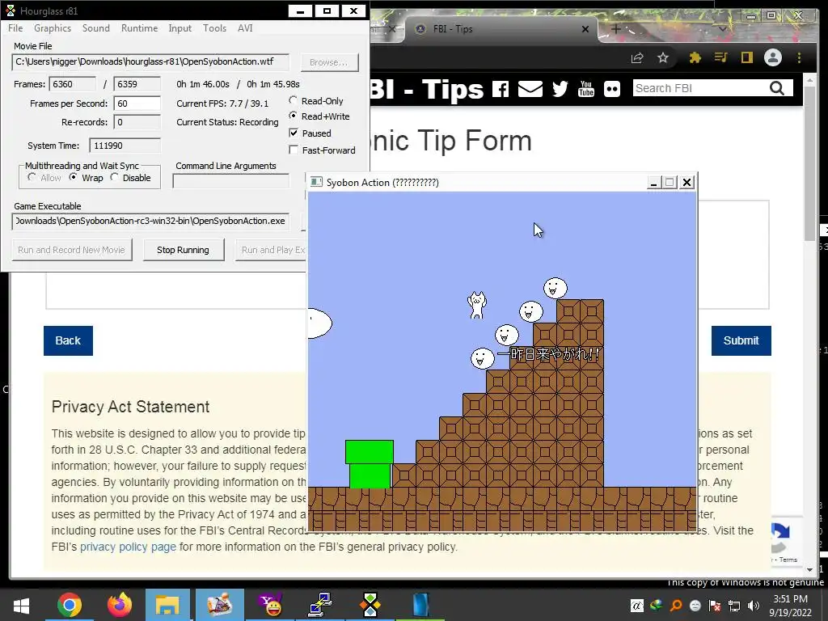Uncheck the Paused checkbox

point(294,133)
